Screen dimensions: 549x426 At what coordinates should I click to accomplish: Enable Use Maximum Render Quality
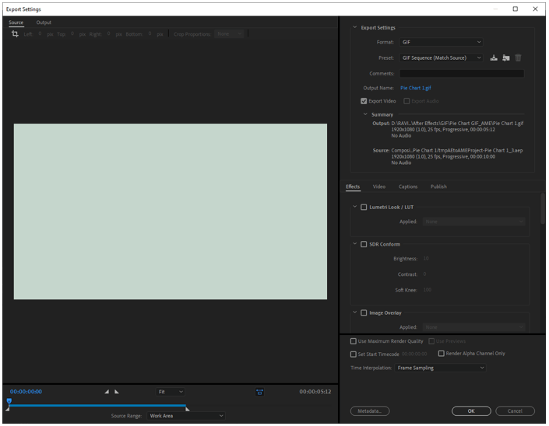(x=354, y=341)
